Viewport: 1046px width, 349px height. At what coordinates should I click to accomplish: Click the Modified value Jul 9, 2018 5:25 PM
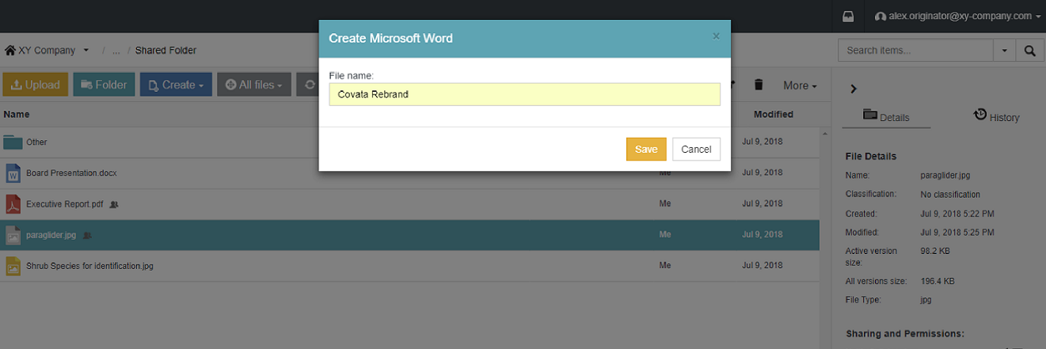pyautogui.click(x=957, y=233)
